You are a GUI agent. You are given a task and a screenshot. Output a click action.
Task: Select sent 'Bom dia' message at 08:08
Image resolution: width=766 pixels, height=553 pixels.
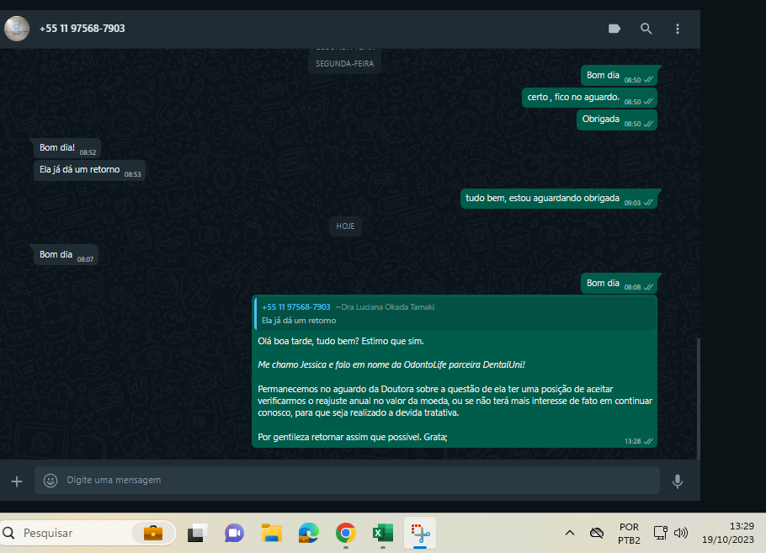619,284
